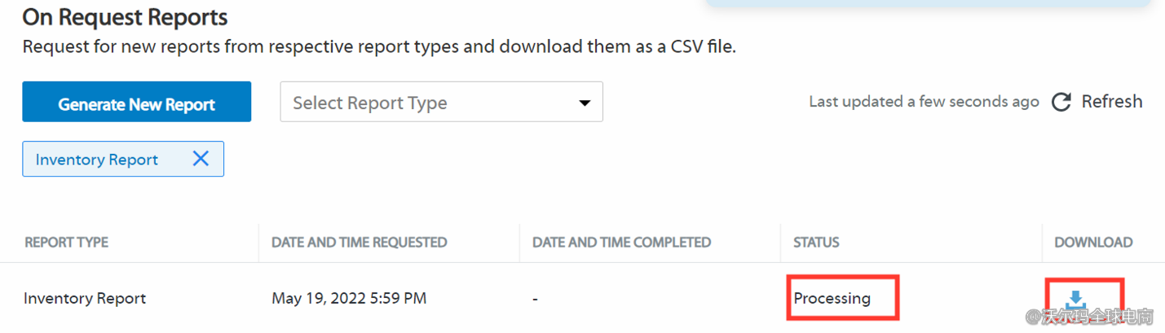
Task: Click the DOWNLOAD column header
Action: pyautogui.click(x=1092, y=243)
